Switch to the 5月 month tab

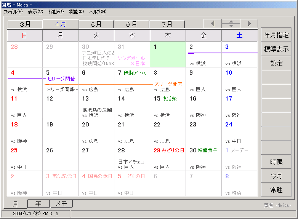(x=96, y=24)
